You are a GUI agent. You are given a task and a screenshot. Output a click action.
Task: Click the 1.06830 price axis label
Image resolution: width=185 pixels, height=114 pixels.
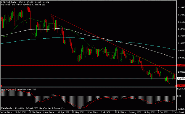tap(181, 58)
